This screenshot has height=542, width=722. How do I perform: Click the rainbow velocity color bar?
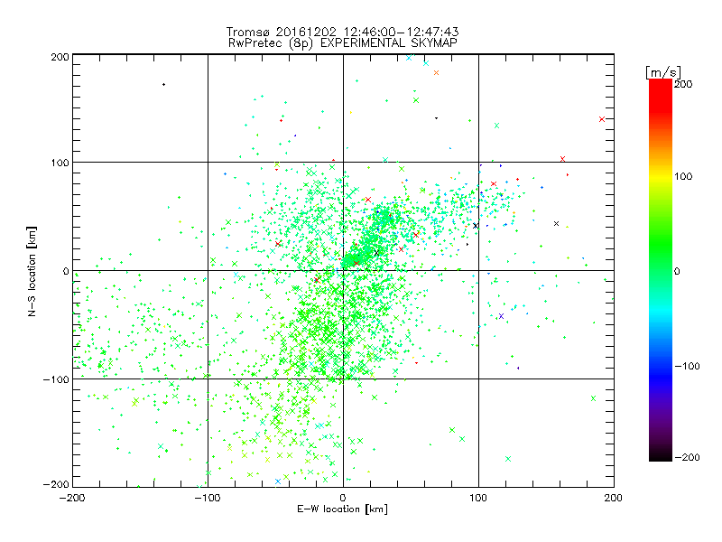click(x=661, y=270)
